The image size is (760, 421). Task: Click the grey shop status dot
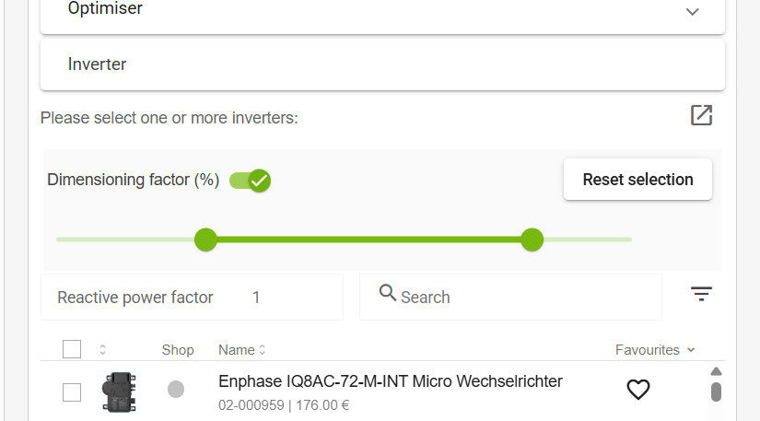[x=176, y=390]
